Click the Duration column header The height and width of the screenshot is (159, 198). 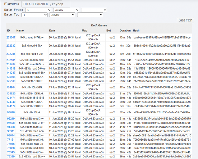(125, 30)
